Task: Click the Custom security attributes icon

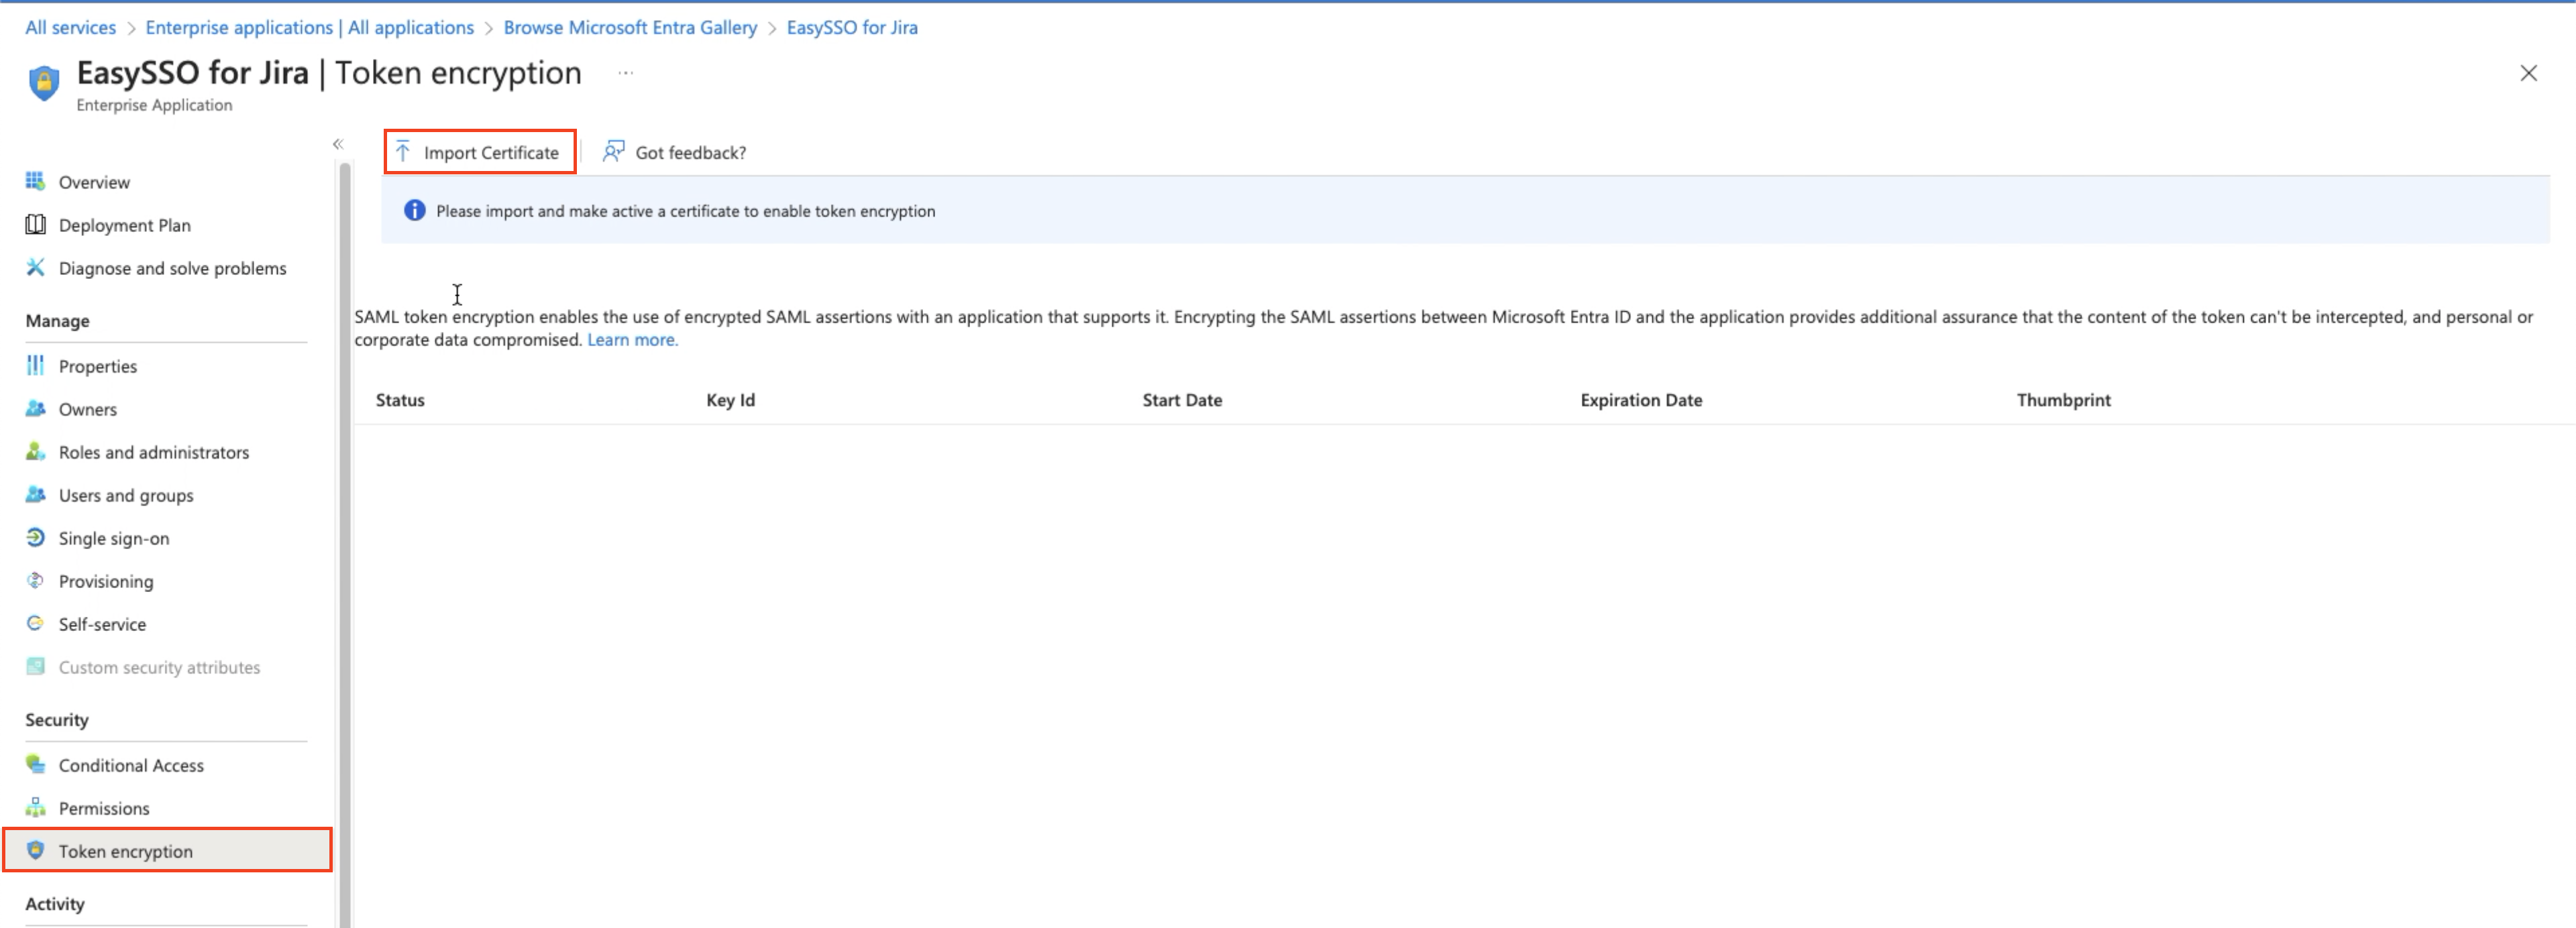Action: pyautogui.click(x=35, y=666)
